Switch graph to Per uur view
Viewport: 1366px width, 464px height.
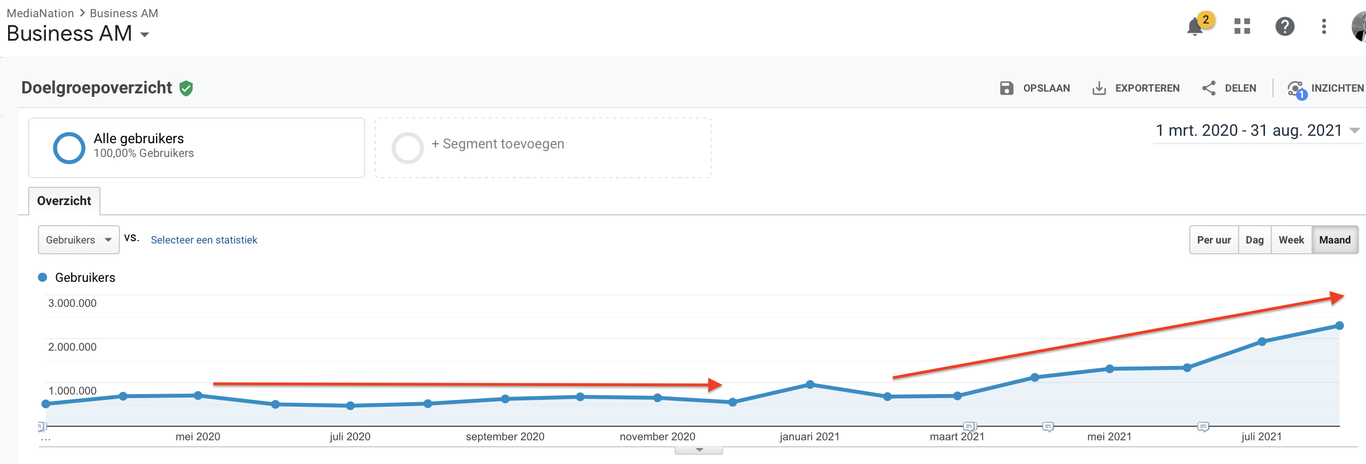pyautogui.click(x=1214, y=240)
